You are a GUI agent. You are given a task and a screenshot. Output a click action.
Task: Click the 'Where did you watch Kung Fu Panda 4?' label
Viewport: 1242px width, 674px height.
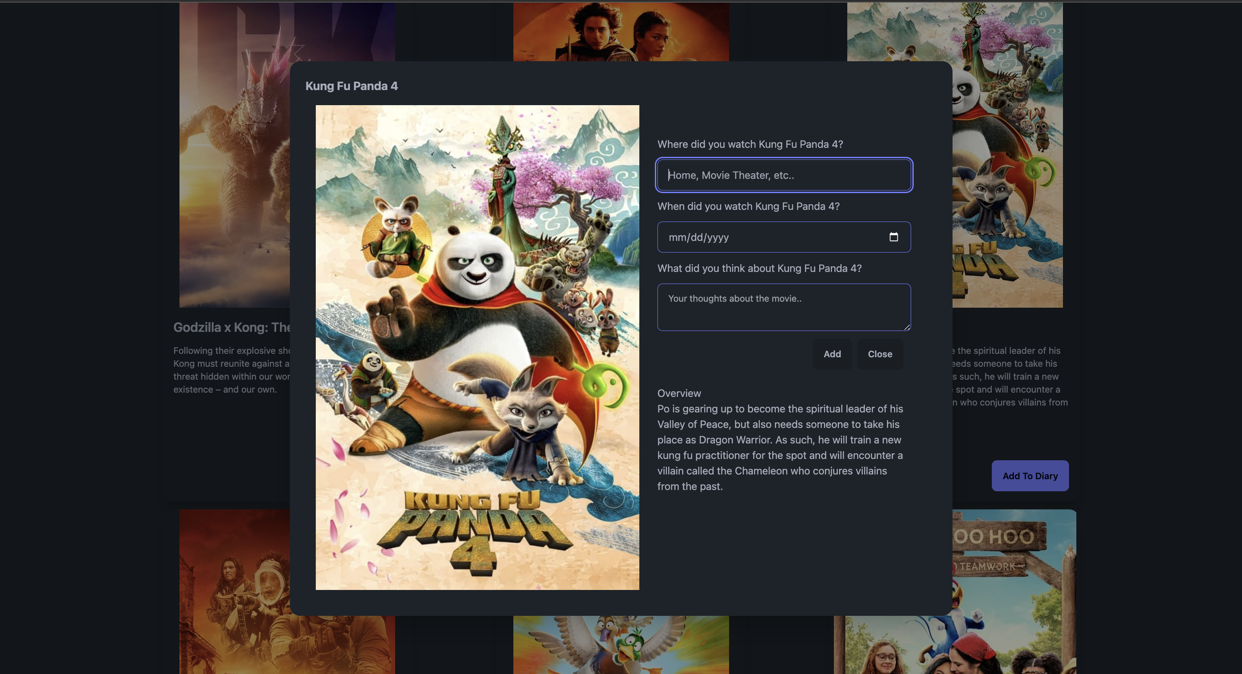click(x=750, y=144)
